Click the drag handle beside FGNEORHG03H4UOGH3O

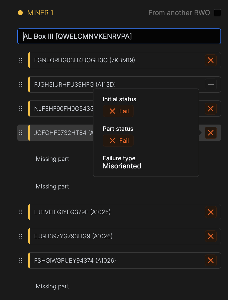(x=21, y=60)
